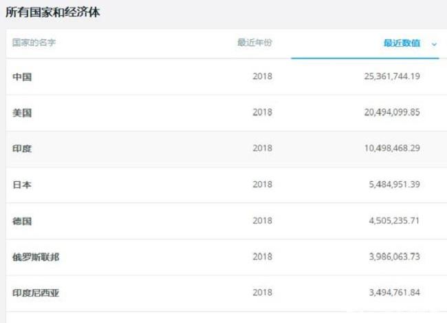
Task: Select the value 20,494,099.85
Action: tap(392, 112)
